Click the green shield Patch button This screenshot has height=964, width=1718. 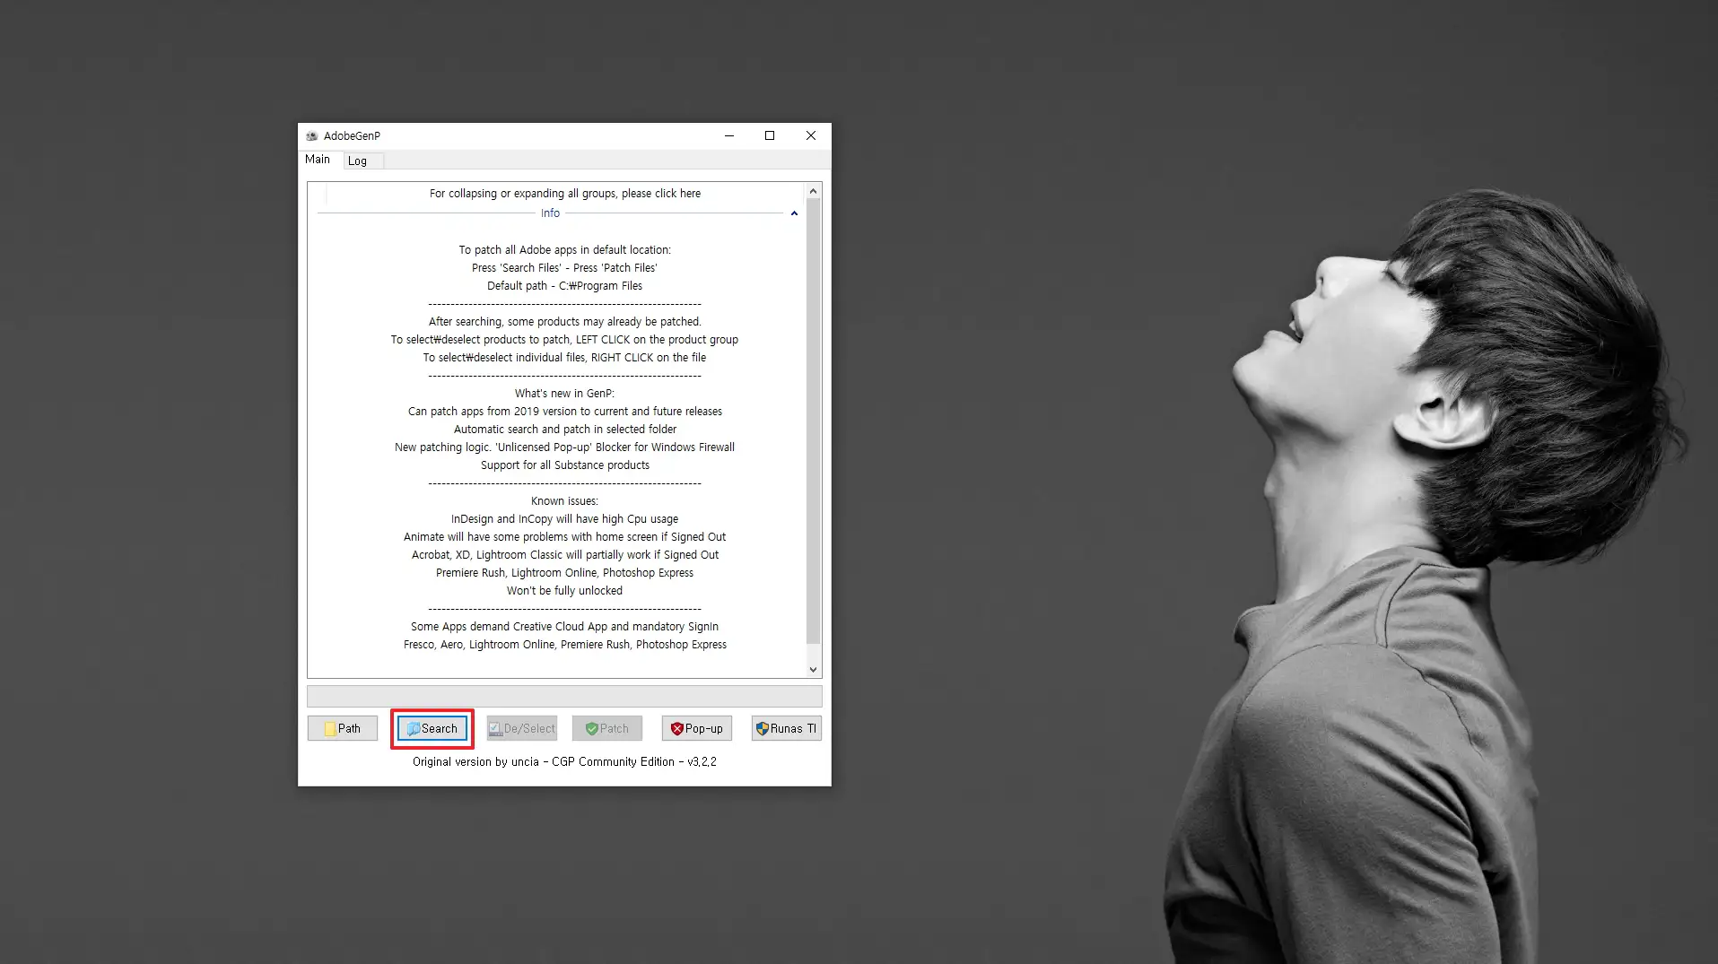coord(607,728)
